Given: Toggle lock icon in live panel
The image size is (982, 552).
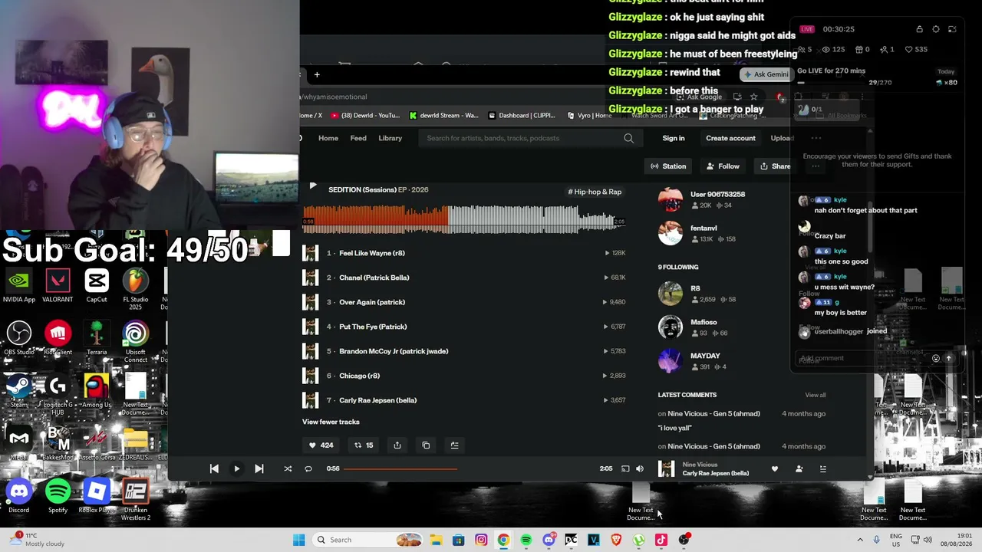Looking at the screenshot, I should click(x=919, y=29).
